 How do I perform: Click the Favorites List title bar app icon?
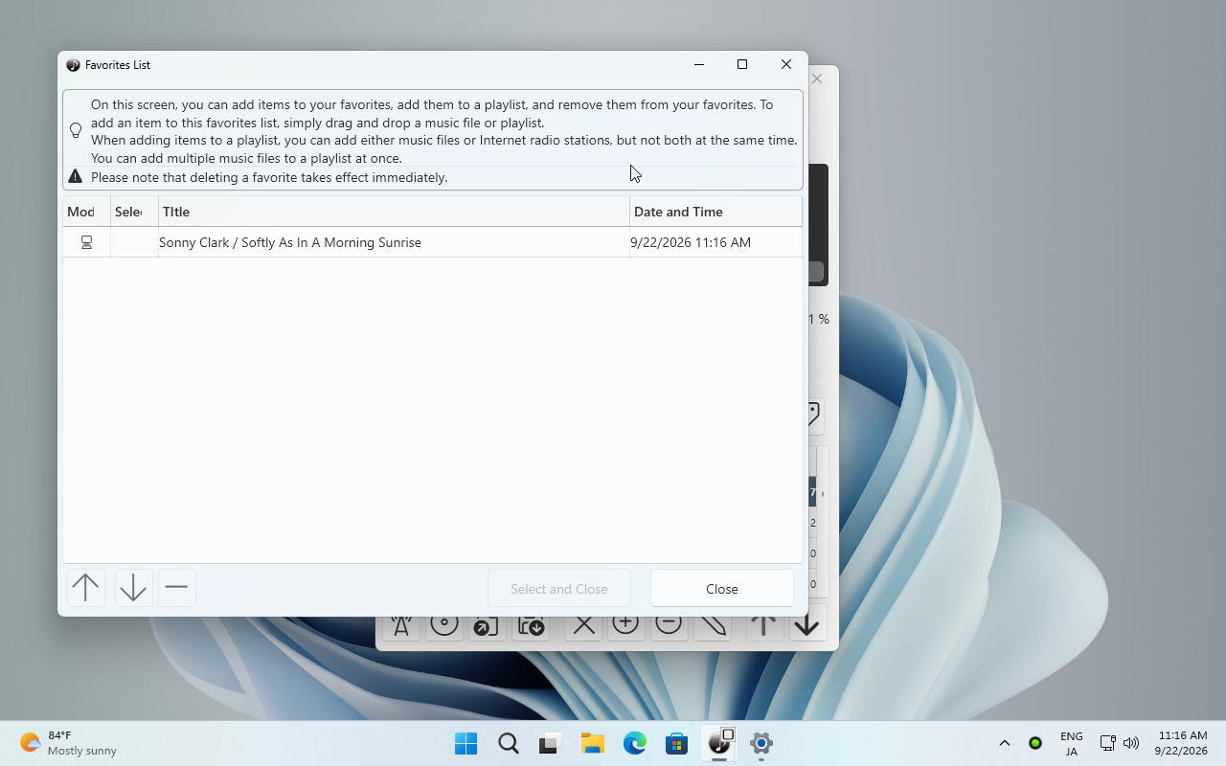[73, 65]
